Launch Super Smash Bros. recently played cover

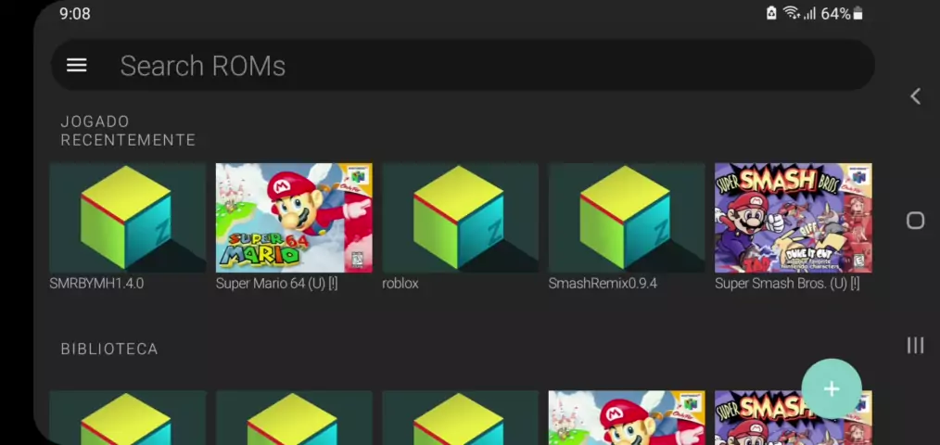tap(793, 218)
